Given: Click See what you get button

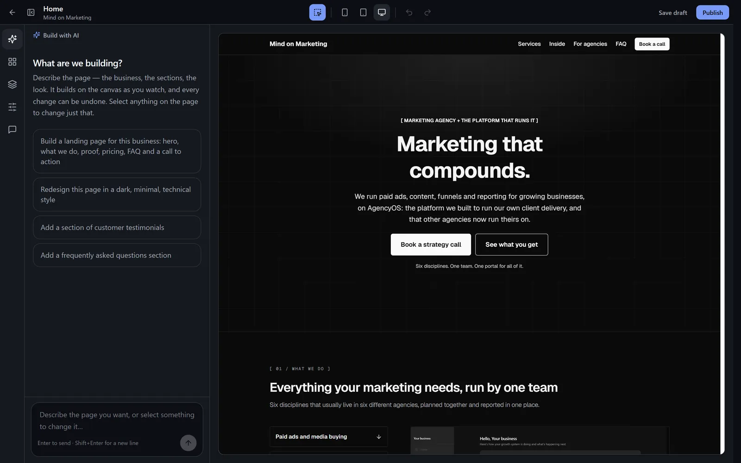Looking at the screenshot, I should pos(511,244).
